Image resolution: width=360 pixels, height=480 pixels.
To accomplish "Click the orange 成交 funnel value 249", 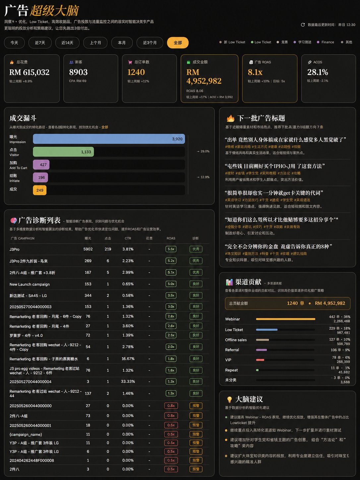I will click(x=40, y=190).
